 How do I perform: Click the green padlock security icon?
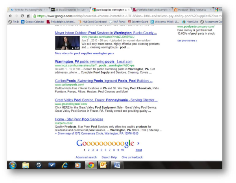click(x=35, y=16)
